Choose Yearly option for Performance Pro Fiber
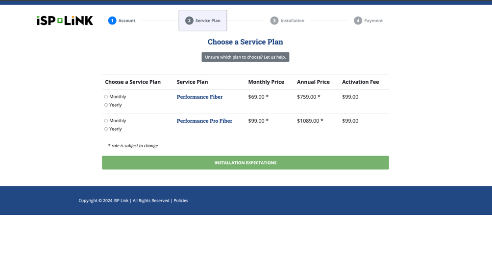Image resolution: width=492 pixels, height=273 pixels. pos(106,129)
